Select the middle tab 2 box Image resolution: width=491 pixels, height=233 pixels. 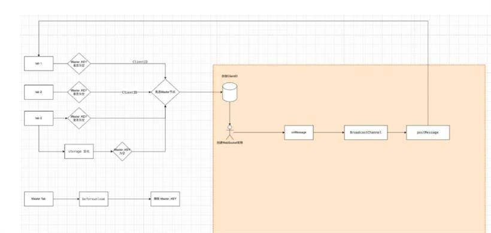(39, 92)
